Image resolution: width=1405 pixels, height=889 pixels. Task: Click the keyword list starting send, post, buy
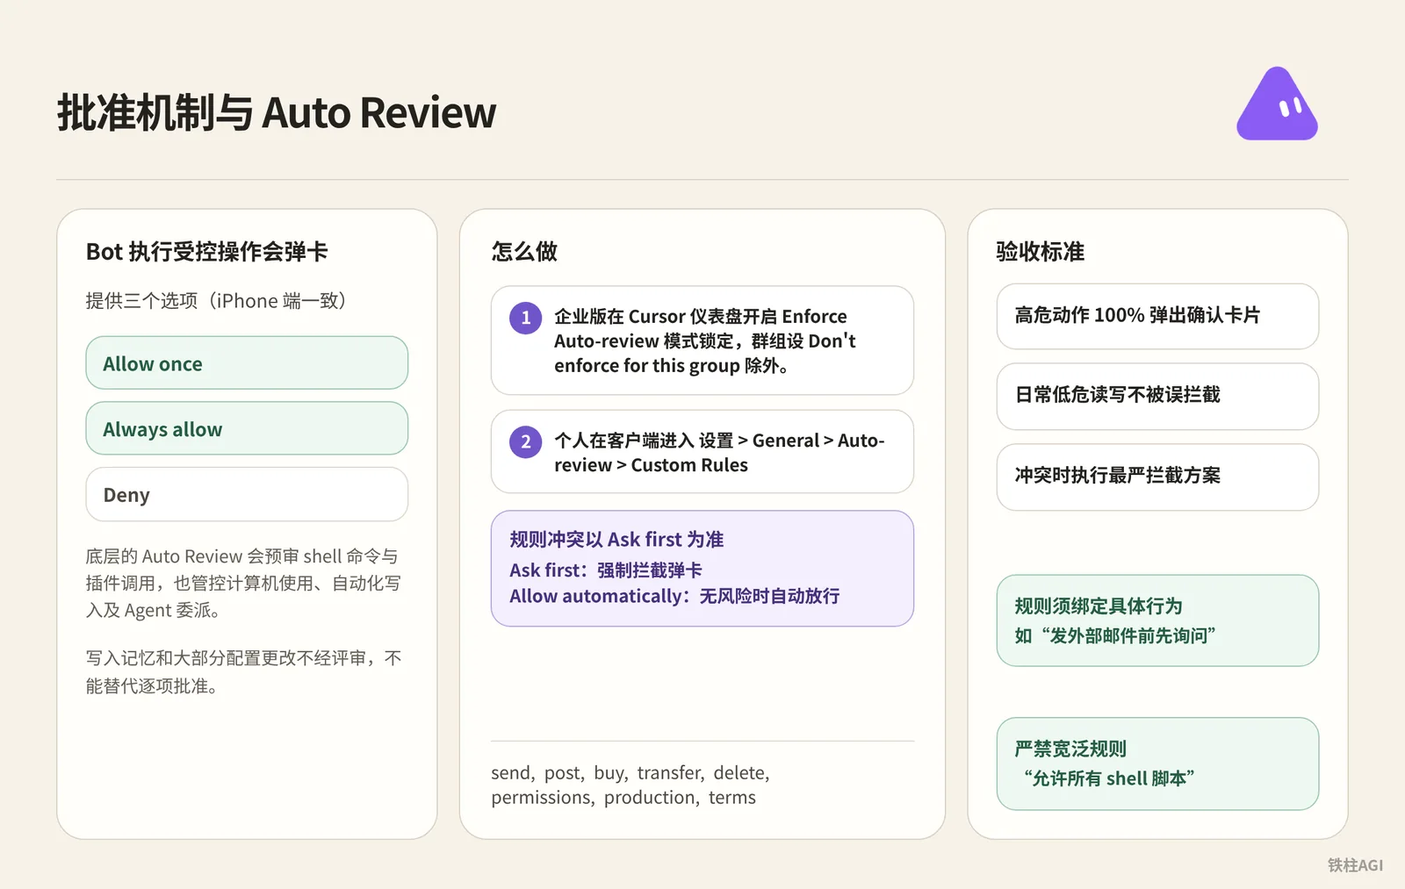(630, 785)
